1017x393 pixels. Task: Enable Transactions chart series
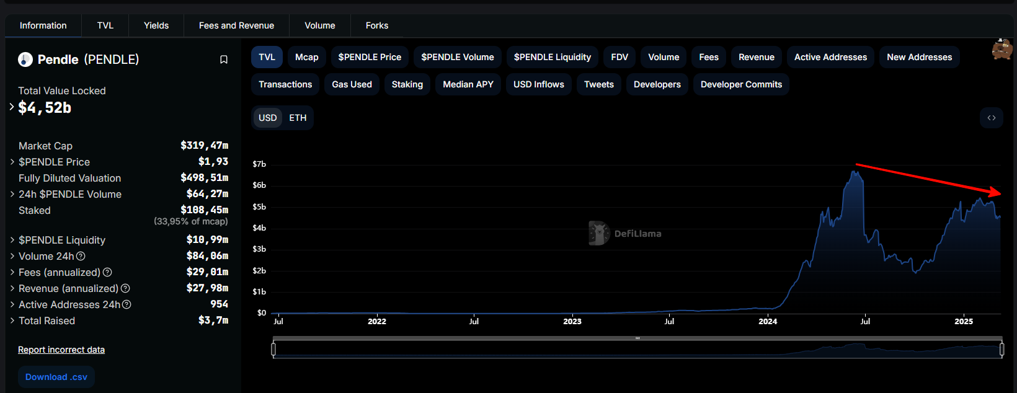pos(285,84)
